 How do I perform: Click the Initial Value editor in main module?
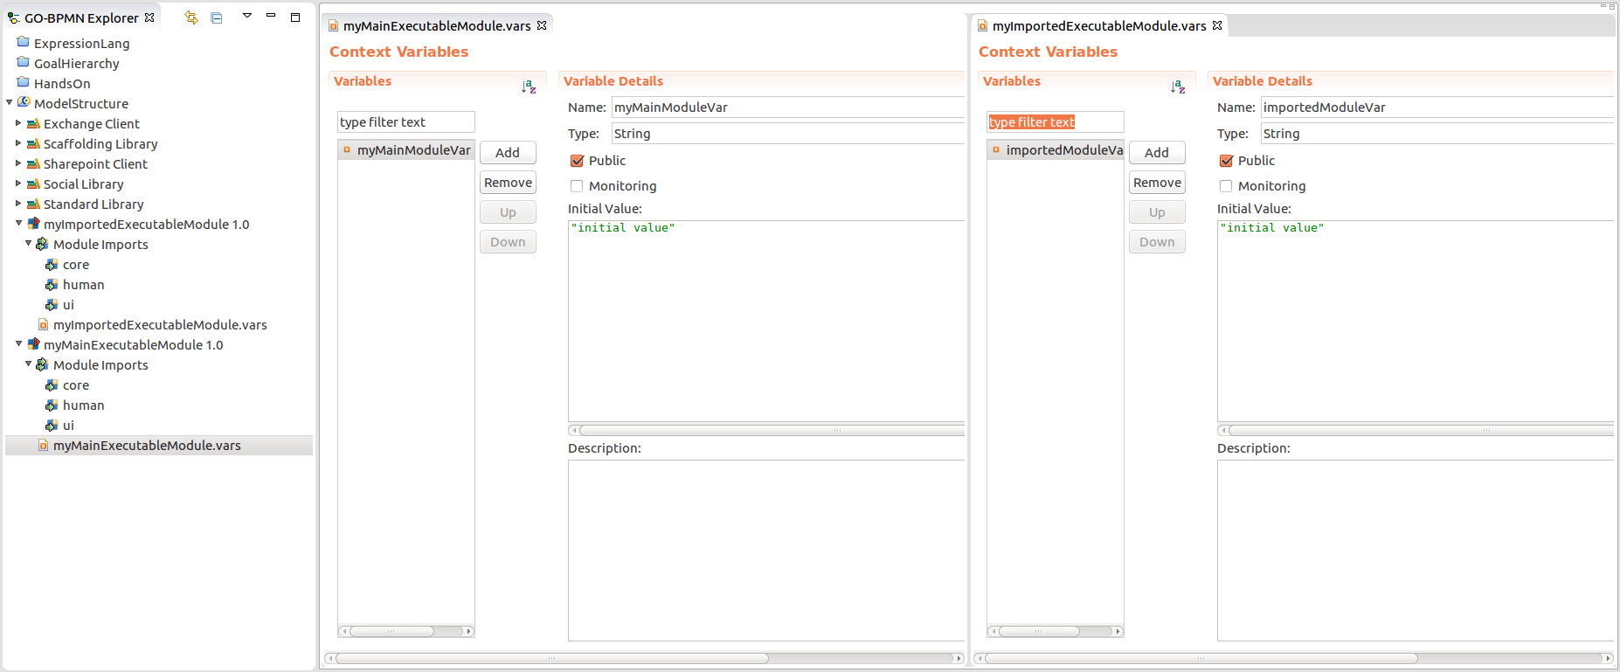point(766,321)
